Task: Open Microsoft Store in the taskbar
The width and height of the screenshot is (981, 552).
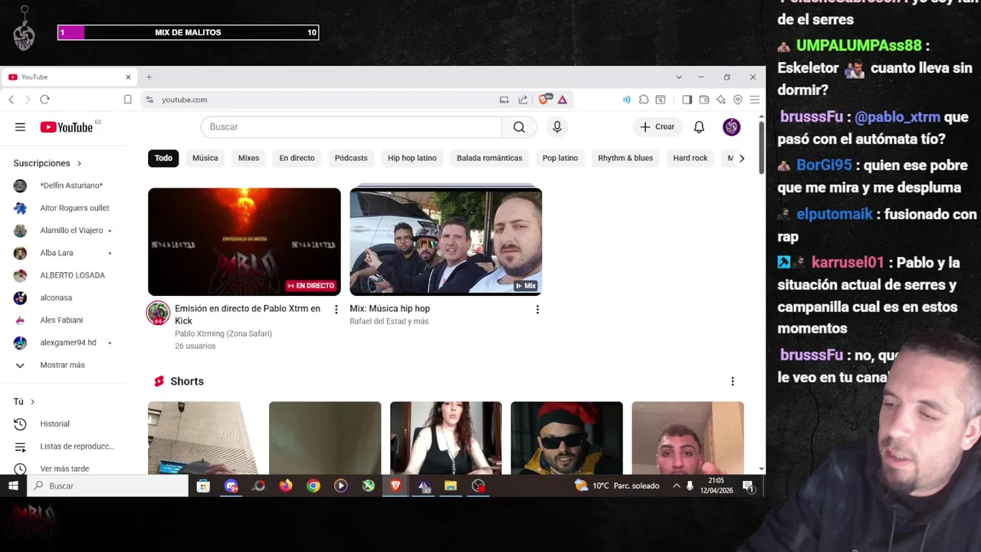Action: point(203,486)
